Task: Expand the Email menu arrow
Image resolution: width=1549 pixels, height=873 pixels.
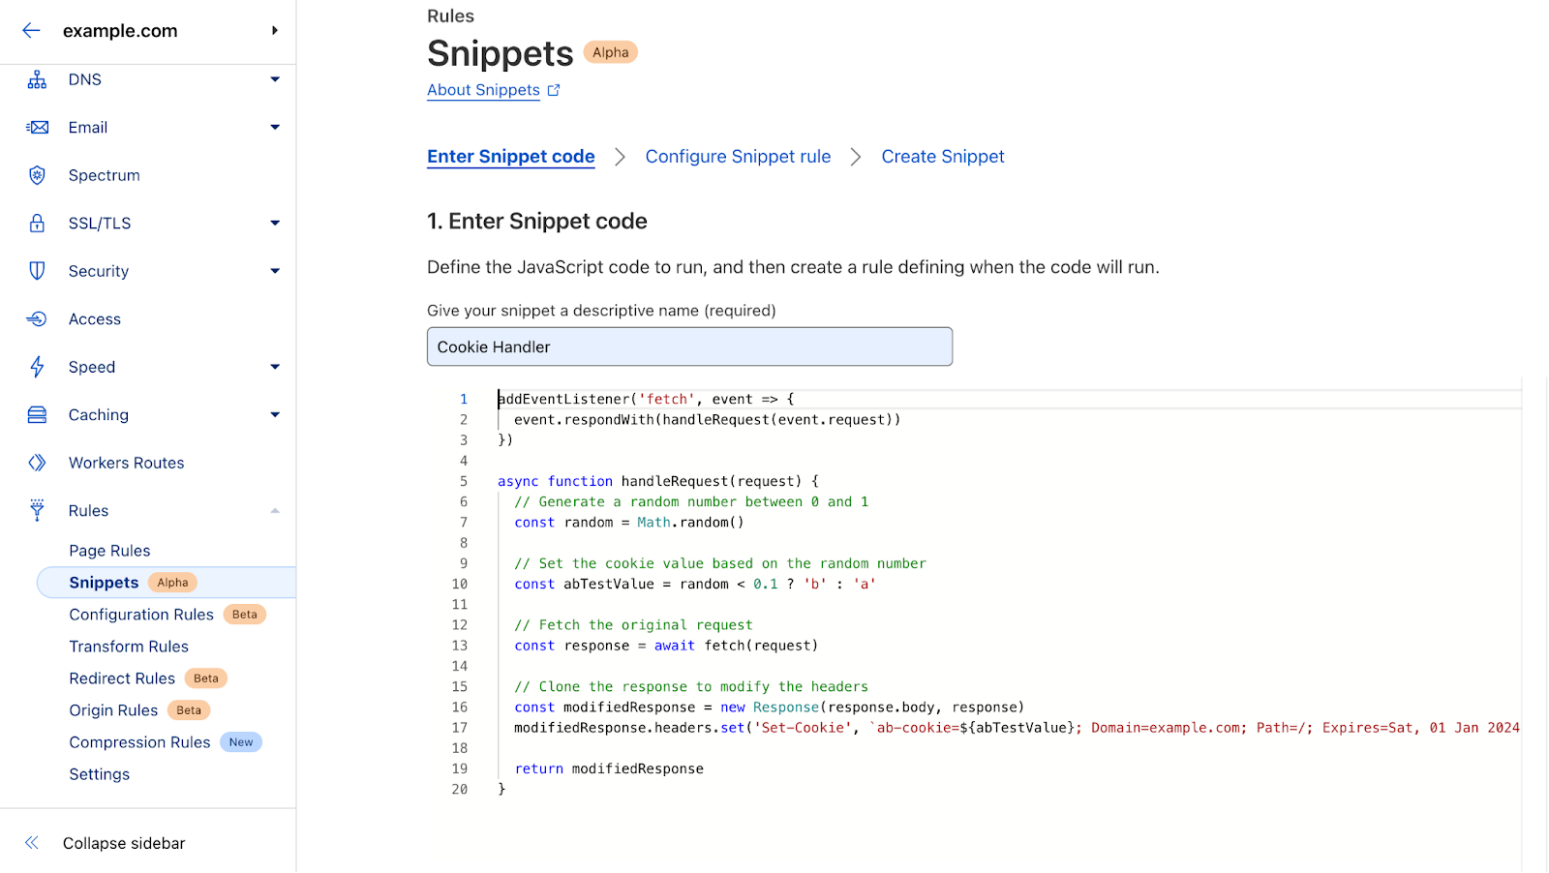Action: (x=275, y=127)
